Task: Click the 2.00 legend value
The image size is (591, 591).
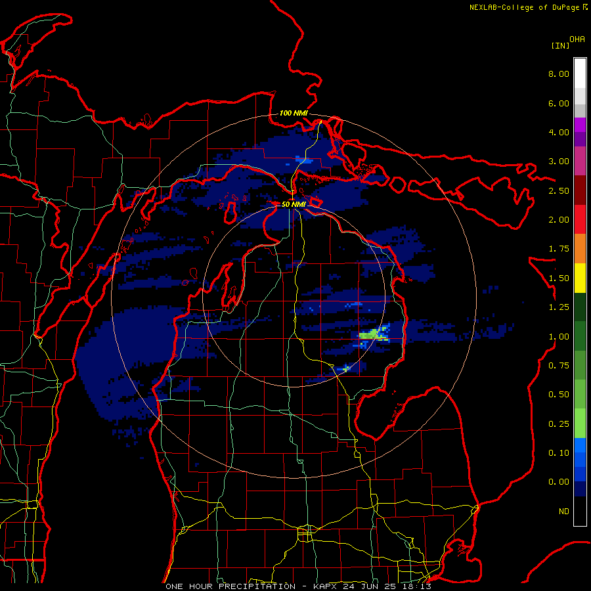Action: [559, 220]
